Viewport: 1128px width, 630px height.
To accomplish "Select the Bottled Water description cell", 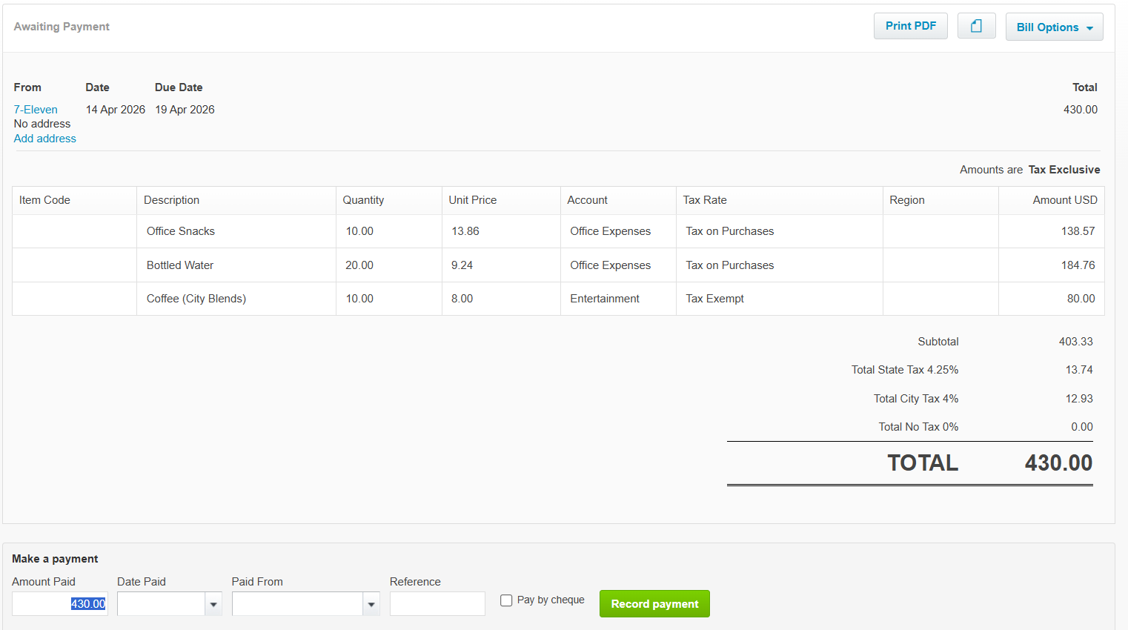I will pos(236,265).
